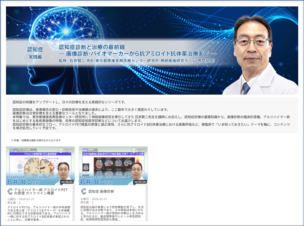Click the 認知症 画像診断 video description text
Viewport: 304px width, 226px height.
(x=113, y=213)
